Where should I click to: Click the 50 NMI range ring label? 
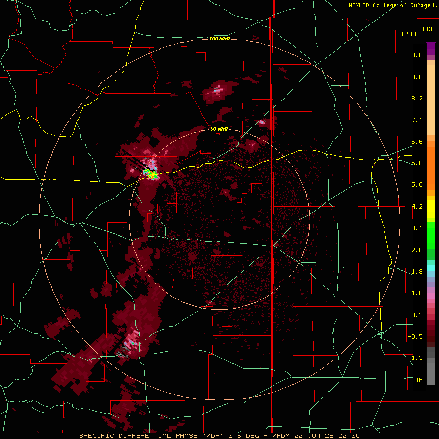coord(219,129)
